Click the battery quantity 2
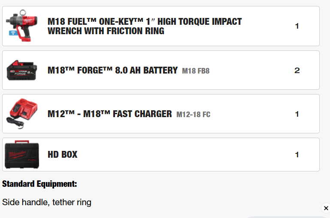 tap(297, 71)
